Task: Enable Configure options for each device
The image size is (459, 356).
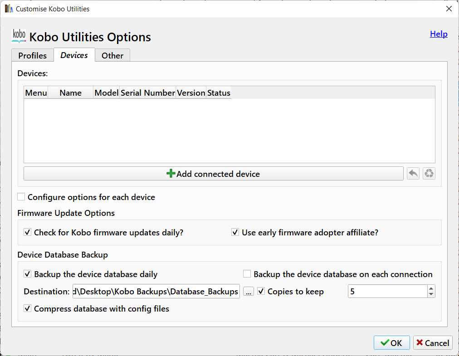Action: [x=21, y=197]
